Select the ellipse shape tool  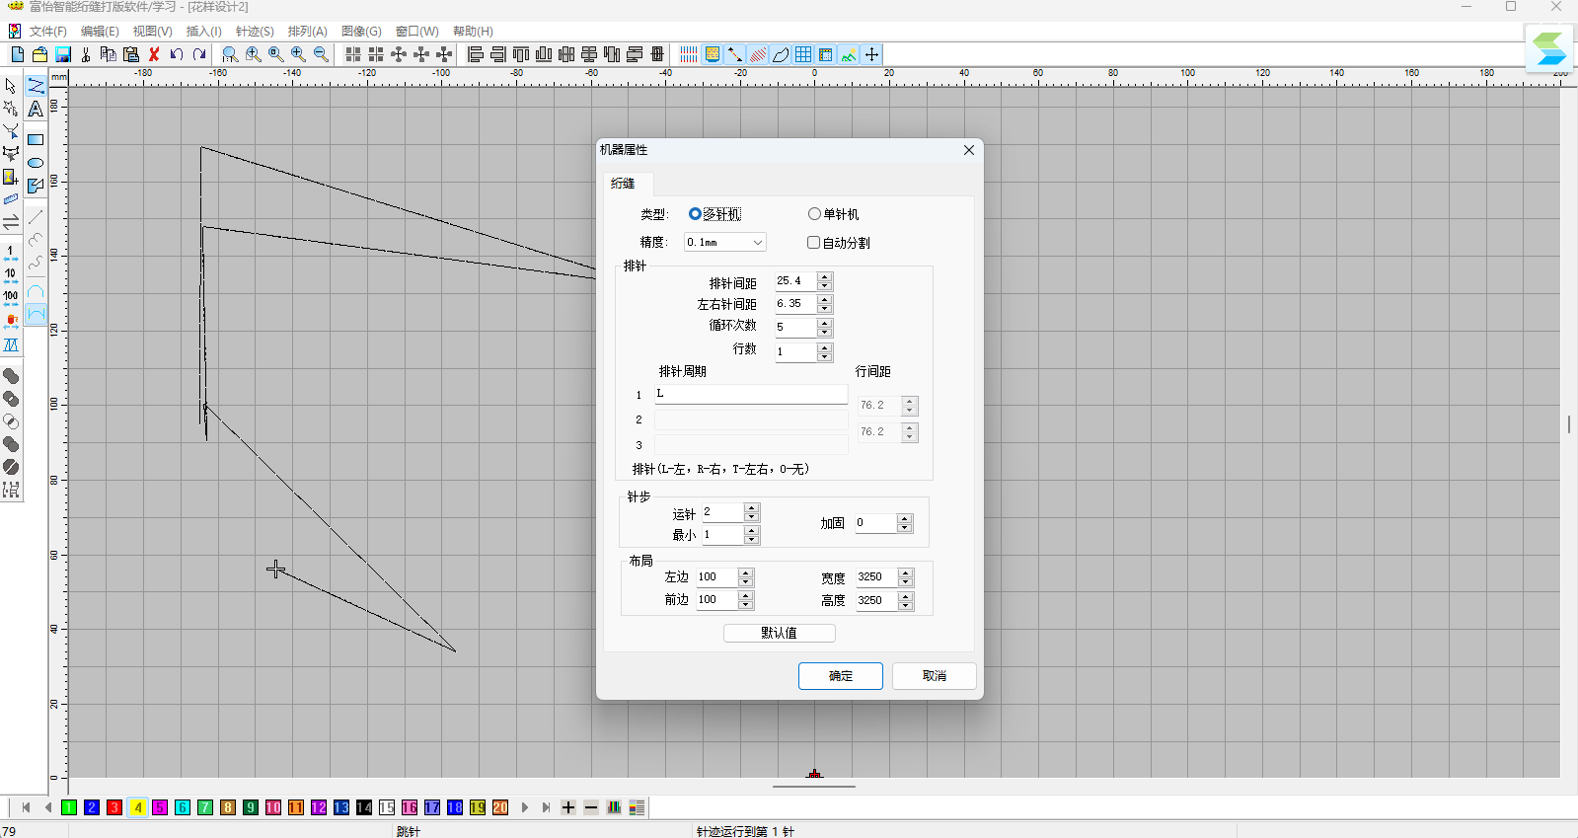point(36,163)
